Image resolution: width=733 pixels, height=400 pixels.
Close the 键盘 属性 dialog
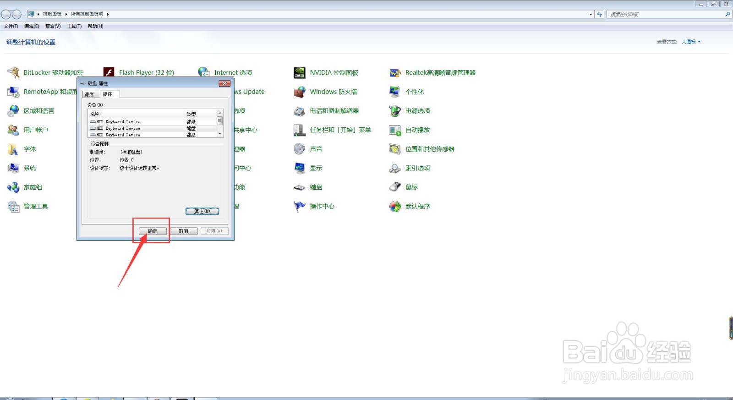pyautogui.click(x=224, y=83)
